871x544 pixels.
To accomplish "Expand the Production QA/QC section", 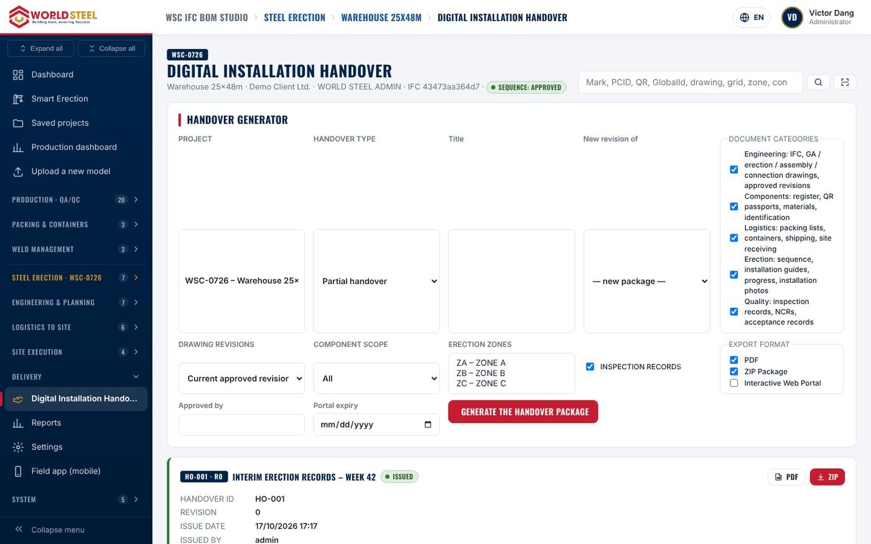I will click(x=76, y=200).
